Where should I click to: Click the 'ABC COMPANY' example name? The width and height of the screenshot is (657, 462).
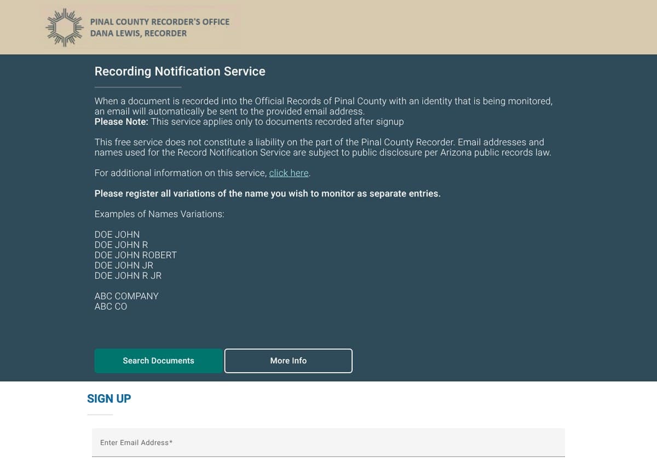(x=126, y=296)
